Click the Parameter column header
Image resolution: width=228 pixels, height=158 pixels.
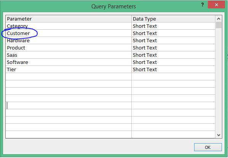point(69,19)
